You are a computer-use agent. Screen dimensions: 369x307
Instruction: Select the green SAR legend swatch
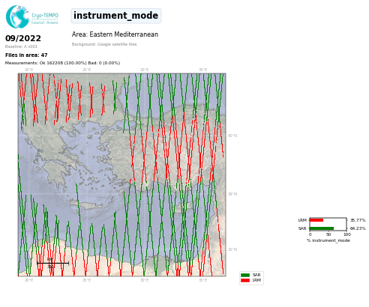coord(245,275)
